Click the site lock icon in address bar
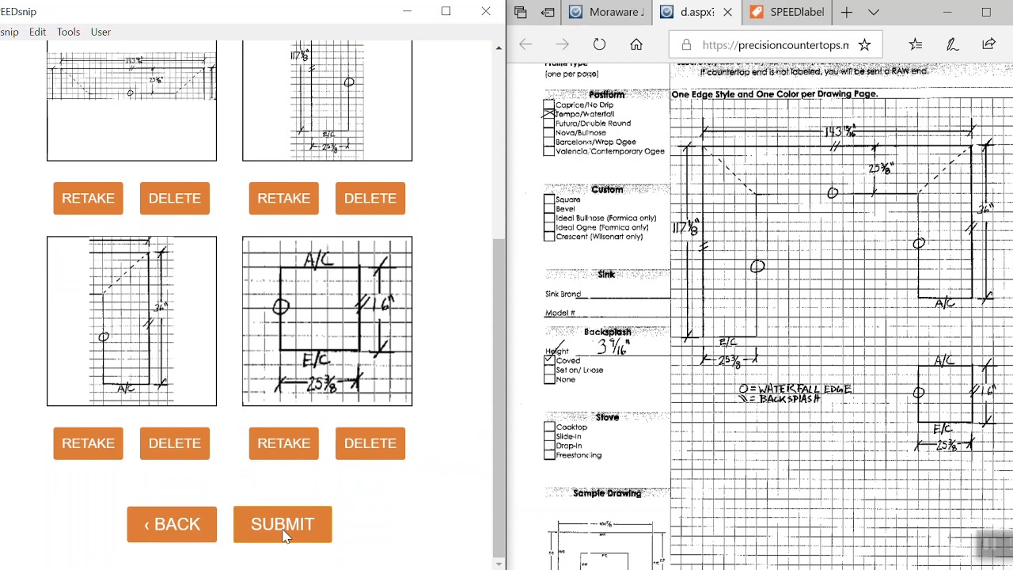This screenshot has height=570, width=1013. (686, 45)
